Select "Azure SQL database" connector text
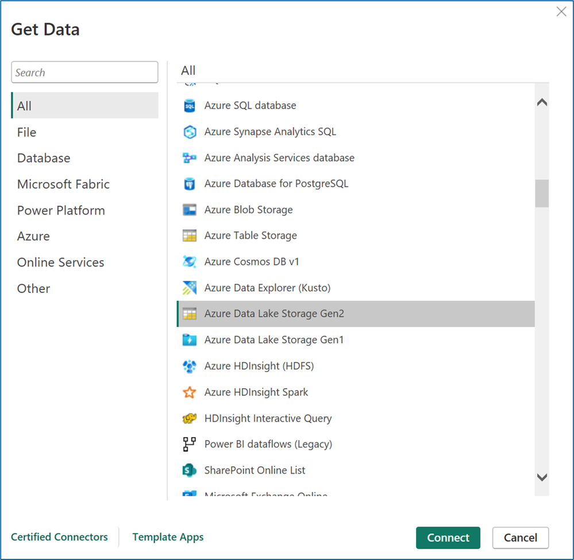 251,106
